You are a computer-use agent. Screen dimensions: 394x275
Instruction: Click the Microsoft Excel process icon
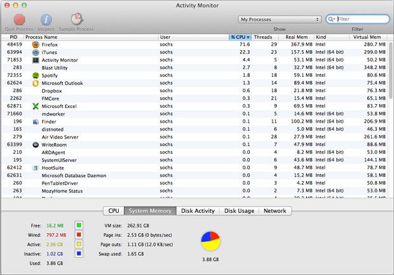click(x=36, y=106)
